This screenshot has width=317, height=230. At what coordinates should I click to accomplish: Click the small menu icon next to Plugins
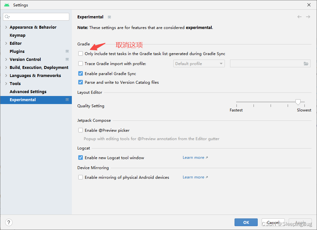pos(67,51)
